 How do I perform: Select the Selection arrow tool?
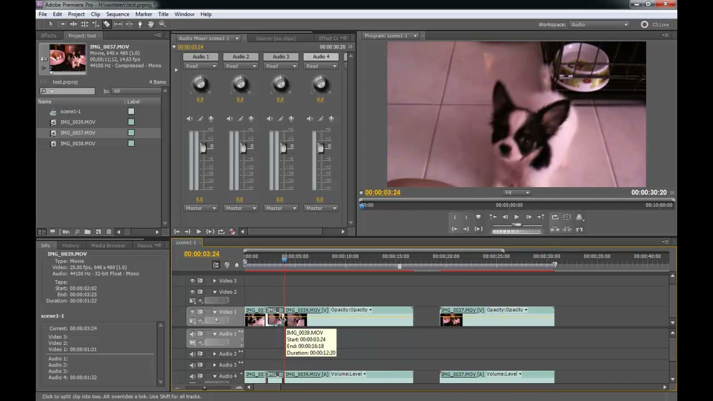51,24
